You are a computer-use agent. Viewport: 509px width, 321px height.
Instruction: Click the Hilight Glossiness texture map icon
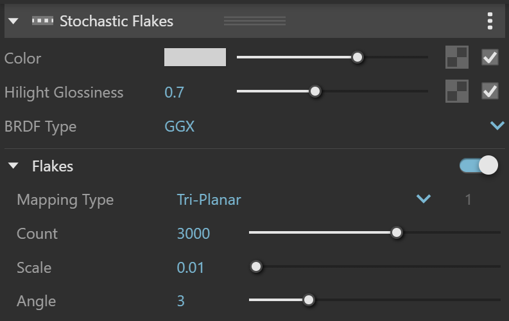click(x=457, y=91)
